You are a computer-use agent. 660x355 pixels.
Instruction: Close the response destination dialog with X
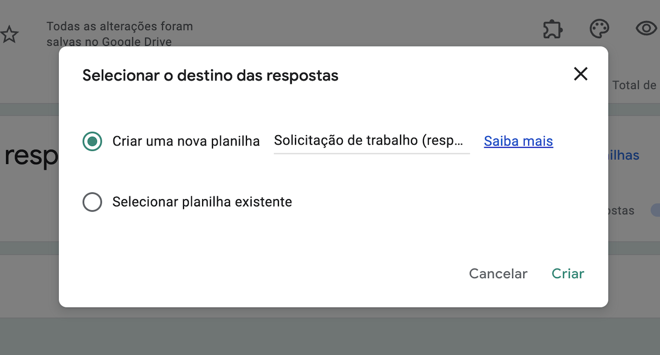pyautogui.click(x=581, y=74)
